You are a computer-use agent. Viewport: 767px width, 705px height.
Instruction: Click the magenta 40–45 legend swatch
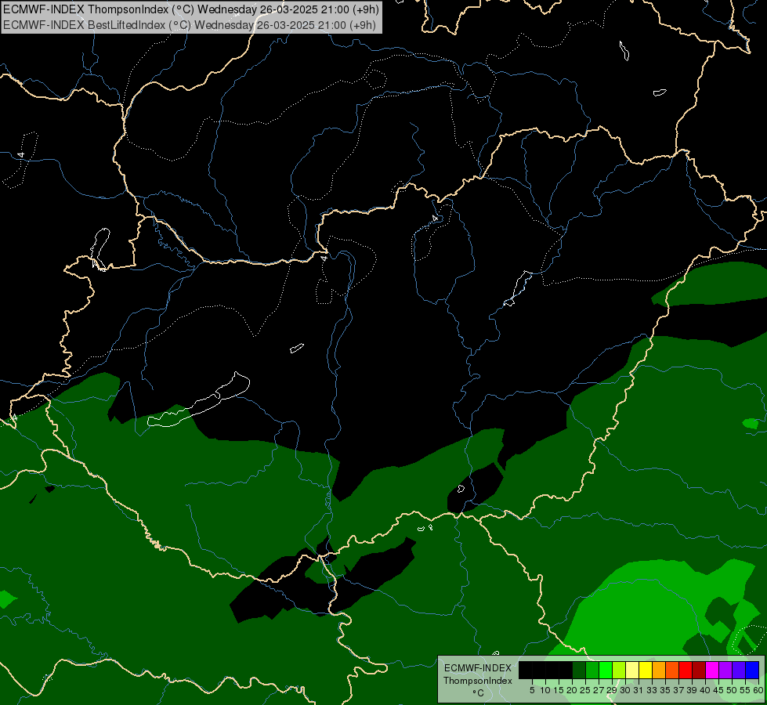[x=712, y=670]
